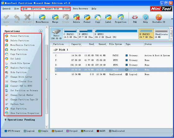This screenshot has height=138, width=174.
Task: Click the Copy toolbar icon
Action: (x=98, y=19)
